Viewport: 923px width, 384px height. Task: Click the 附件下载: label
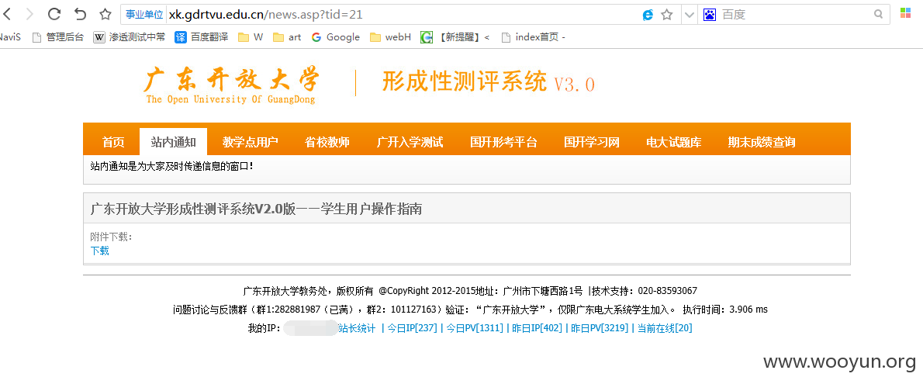112,237
